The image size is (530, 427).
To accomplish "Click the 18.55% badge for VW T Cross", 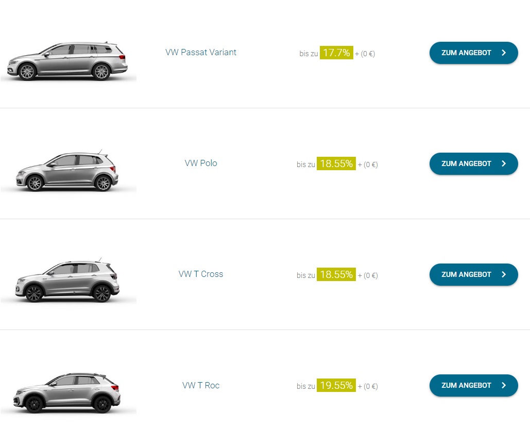I will click(336, 275).
